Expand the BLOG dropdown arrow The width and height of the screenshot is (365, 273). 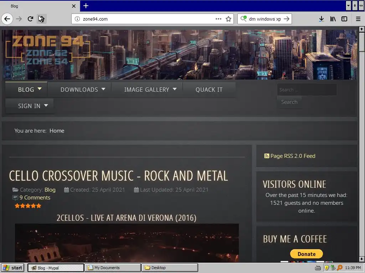click(40, 89)
